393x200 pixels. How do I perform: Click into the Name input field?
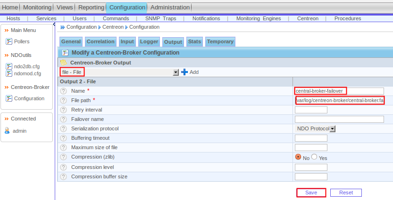coord(339,91)
